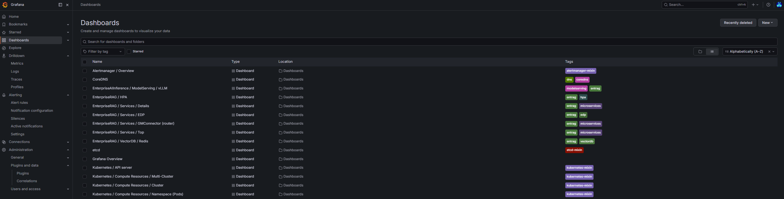
Task: Click the etcd-mixin red tag
Action: 574,150
